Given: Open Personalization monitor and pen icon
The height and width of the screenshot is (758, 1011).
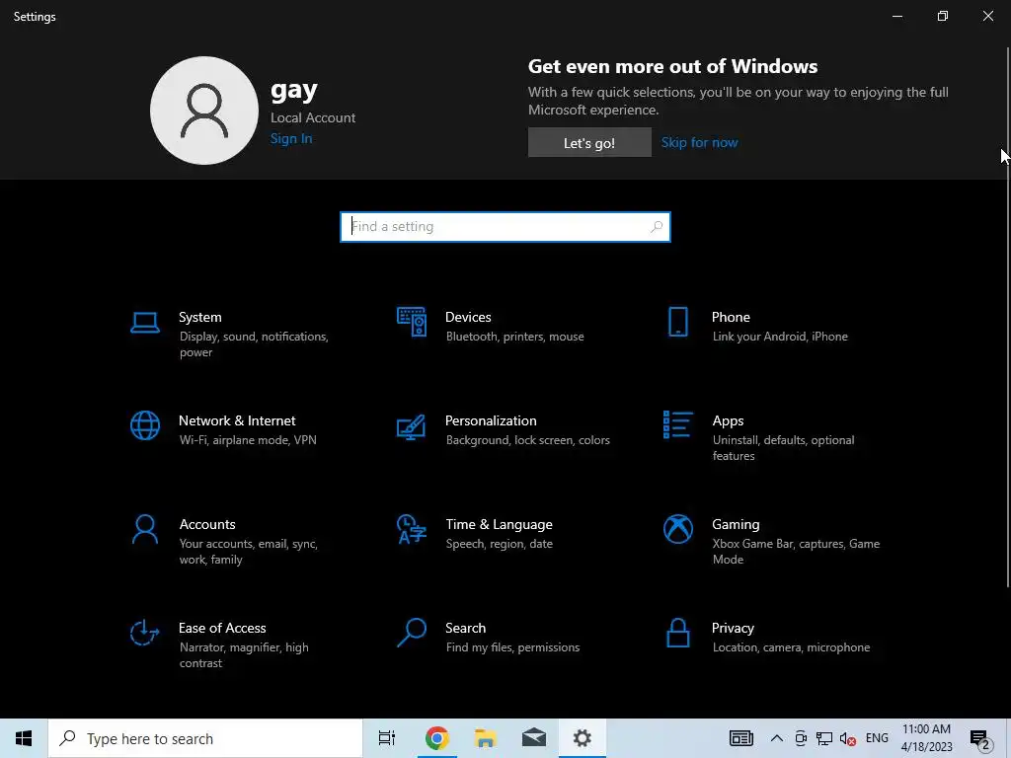Looking at the screenshot, I should click(x=412, y=426).
